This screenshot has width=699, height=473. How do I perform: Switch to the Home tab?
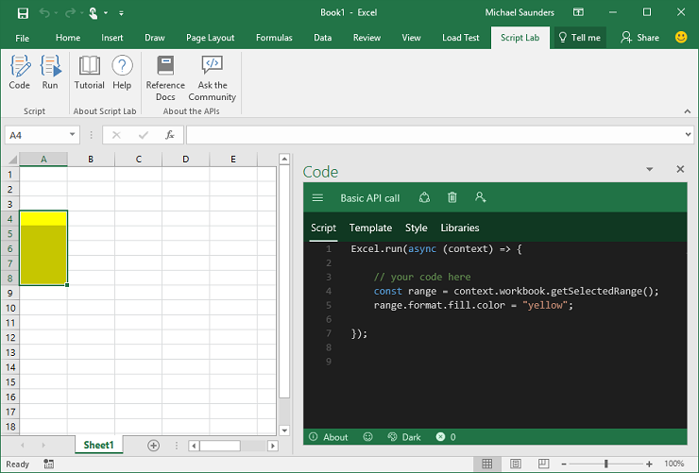pos(68,38)
